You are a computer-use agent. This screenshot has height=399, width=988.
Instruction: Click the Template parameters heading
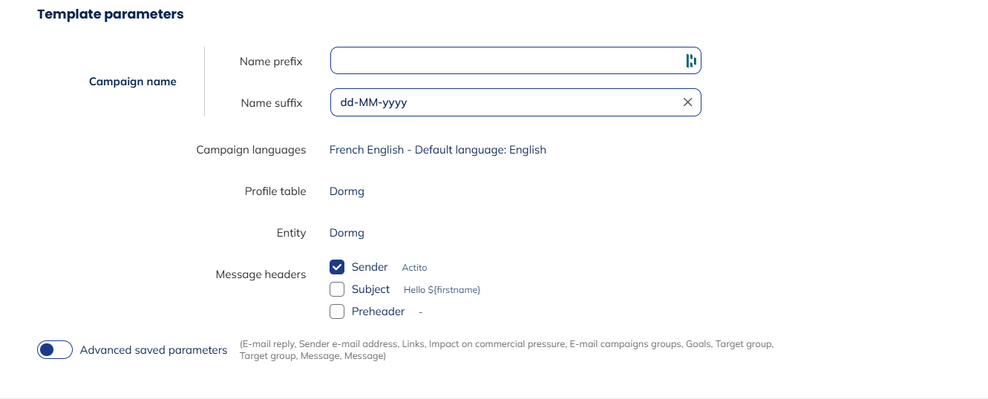point(110,14)
